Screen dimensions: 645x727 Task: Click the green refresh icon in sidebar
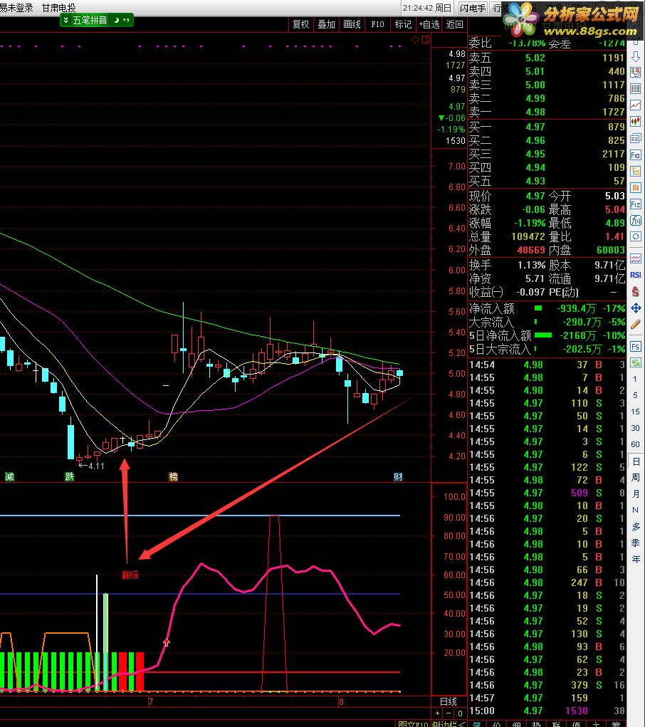635,362
